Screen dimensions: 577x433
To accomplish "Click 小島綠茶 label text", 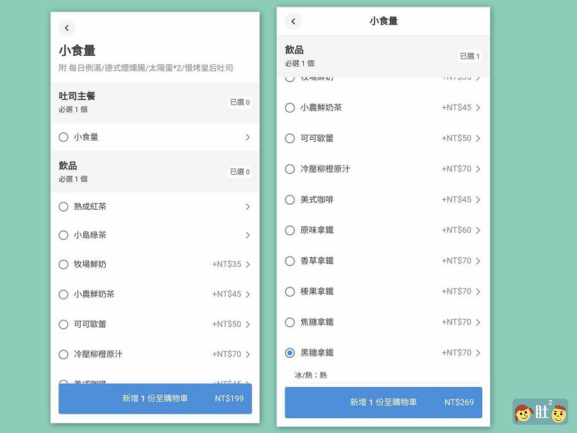I will [90, 235].
